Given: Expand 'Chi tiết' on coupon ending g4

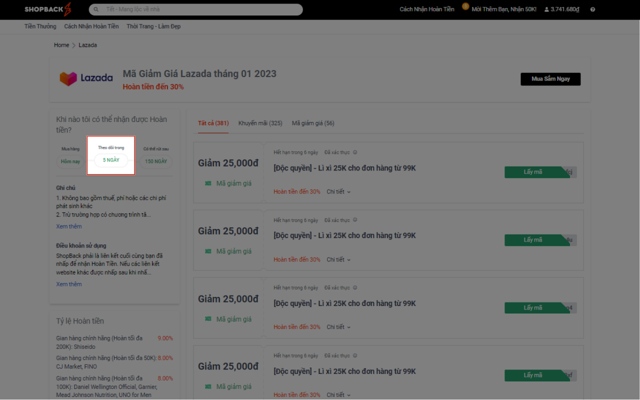Looking at the screenshot, I should point(338,327).
